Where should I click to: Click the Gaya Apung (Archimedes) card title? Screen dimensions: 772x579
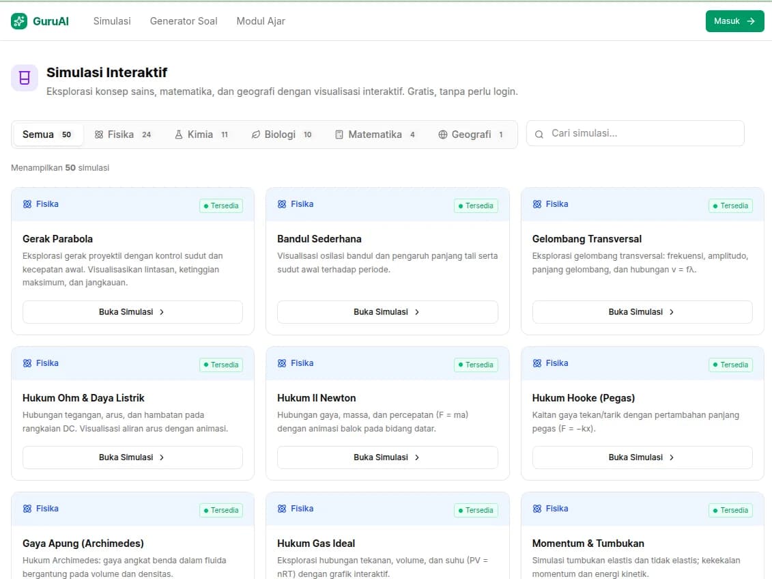(x=83, y=543)
